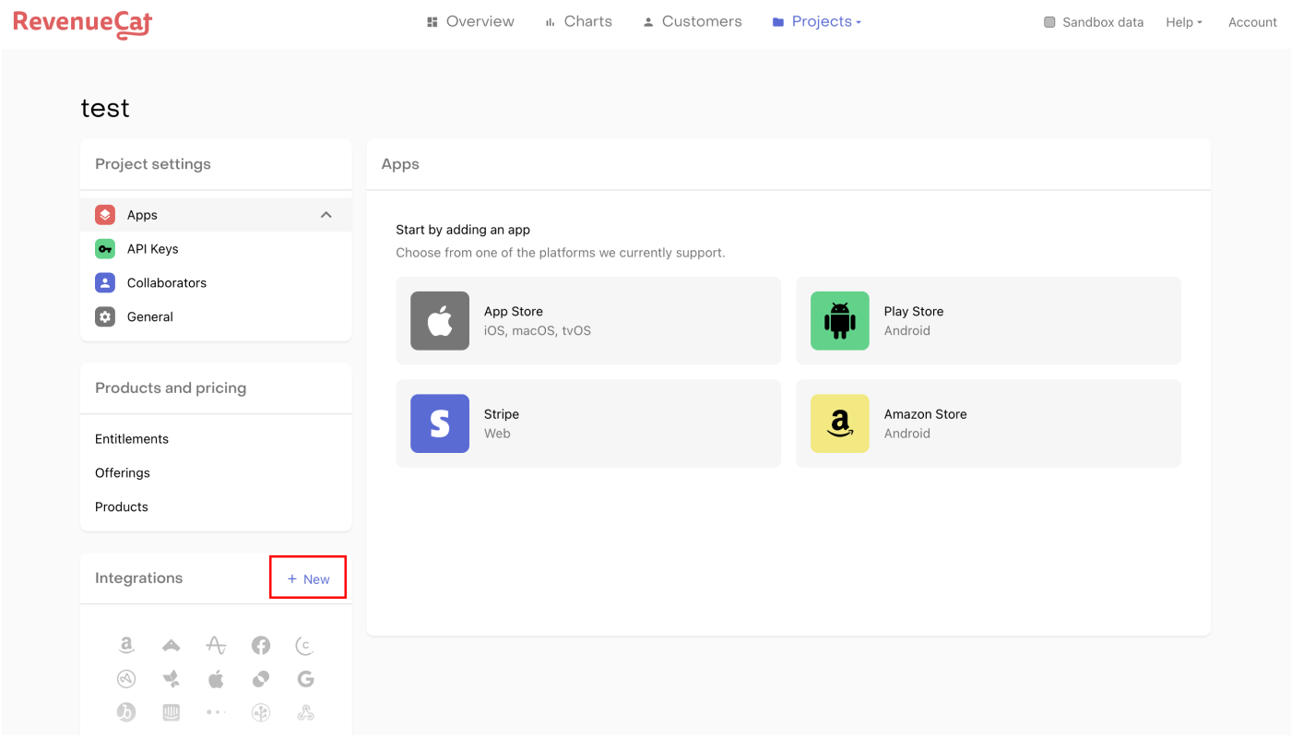The height and width of the screenshot is (738, 1291).
Task: Select the Facebook integration icon
Action: [261, 646]
